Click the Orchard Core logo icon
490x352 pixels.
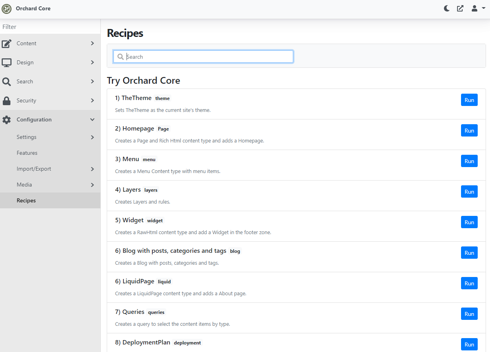click(x=7, y=8)
